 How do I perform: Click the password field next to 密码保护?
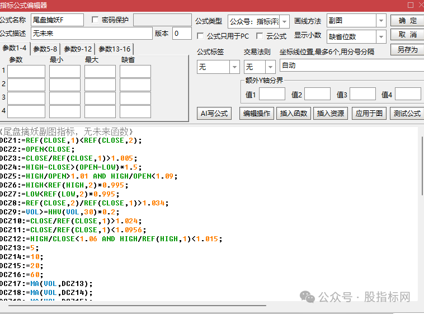coord(163,20)
